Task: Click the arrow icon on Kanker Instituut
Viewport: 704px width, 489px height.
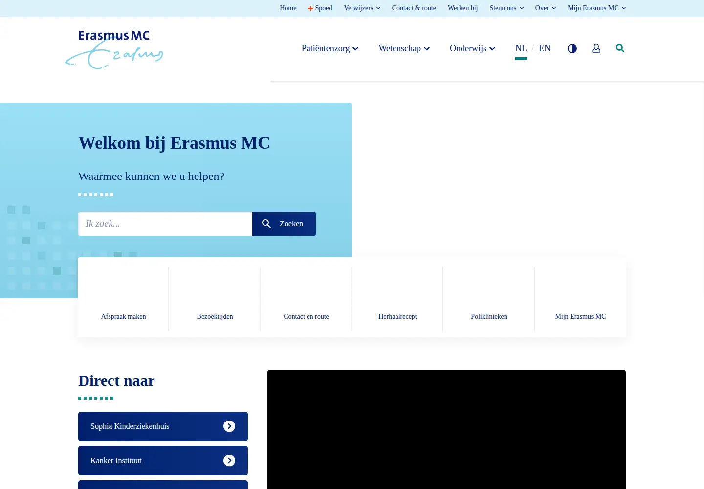Action: pyautogui.click(x=229, y=461)
